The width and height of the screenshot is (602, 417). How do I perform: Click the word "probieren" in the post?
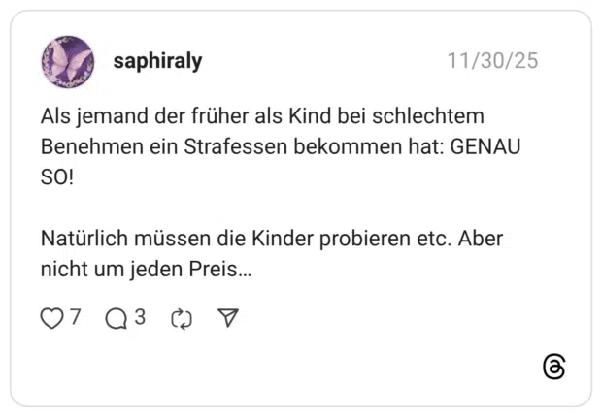coord(351,239)
